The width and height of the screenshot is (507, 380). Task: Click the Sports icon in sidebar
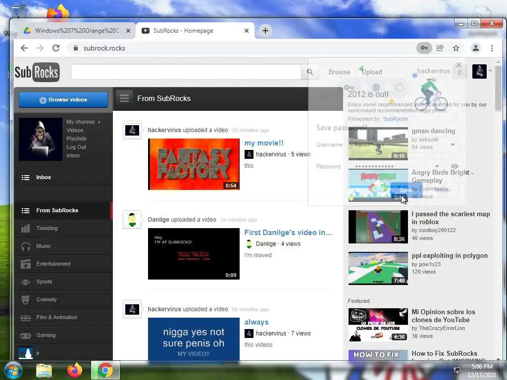coord(26,282)
